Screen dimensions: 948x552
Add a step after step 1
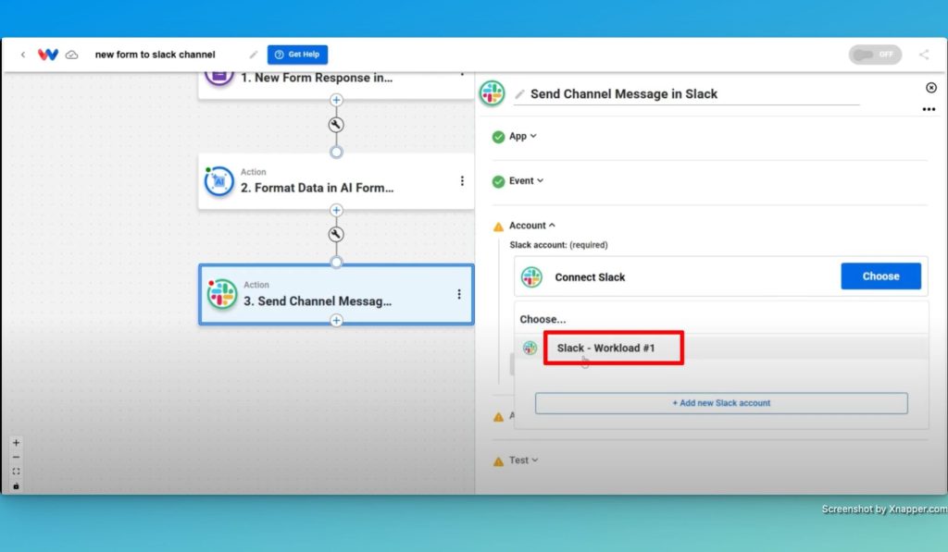[336, 100]
